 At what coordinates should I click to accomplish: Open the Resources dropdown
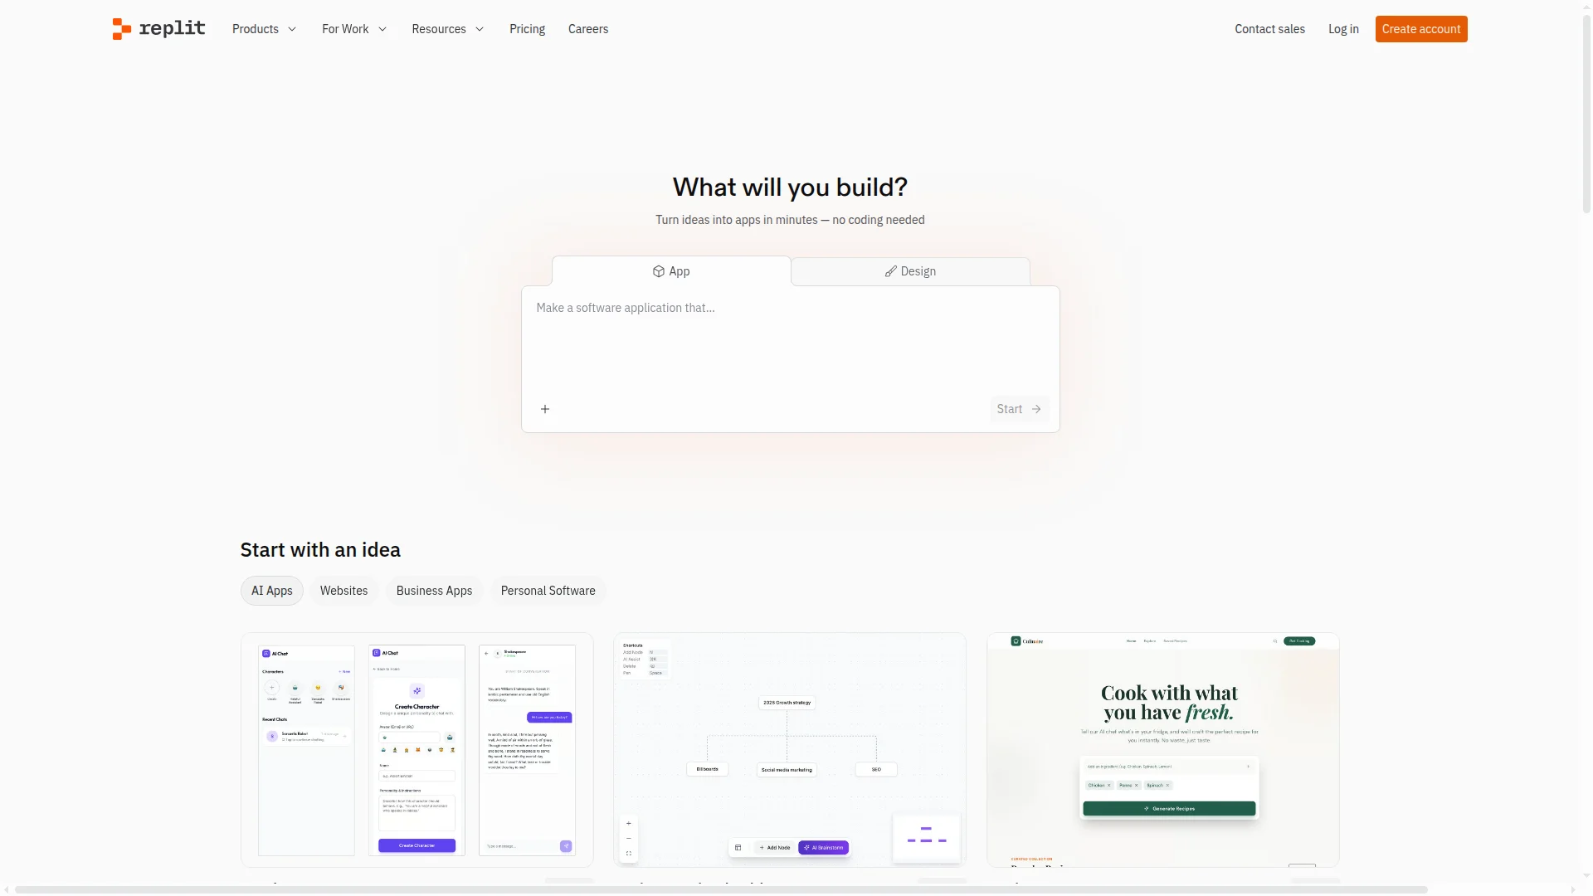[446, 28]
